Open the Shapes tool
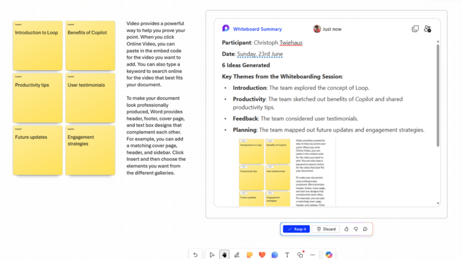This screenshot has width=462, height=259. [300, 254]
